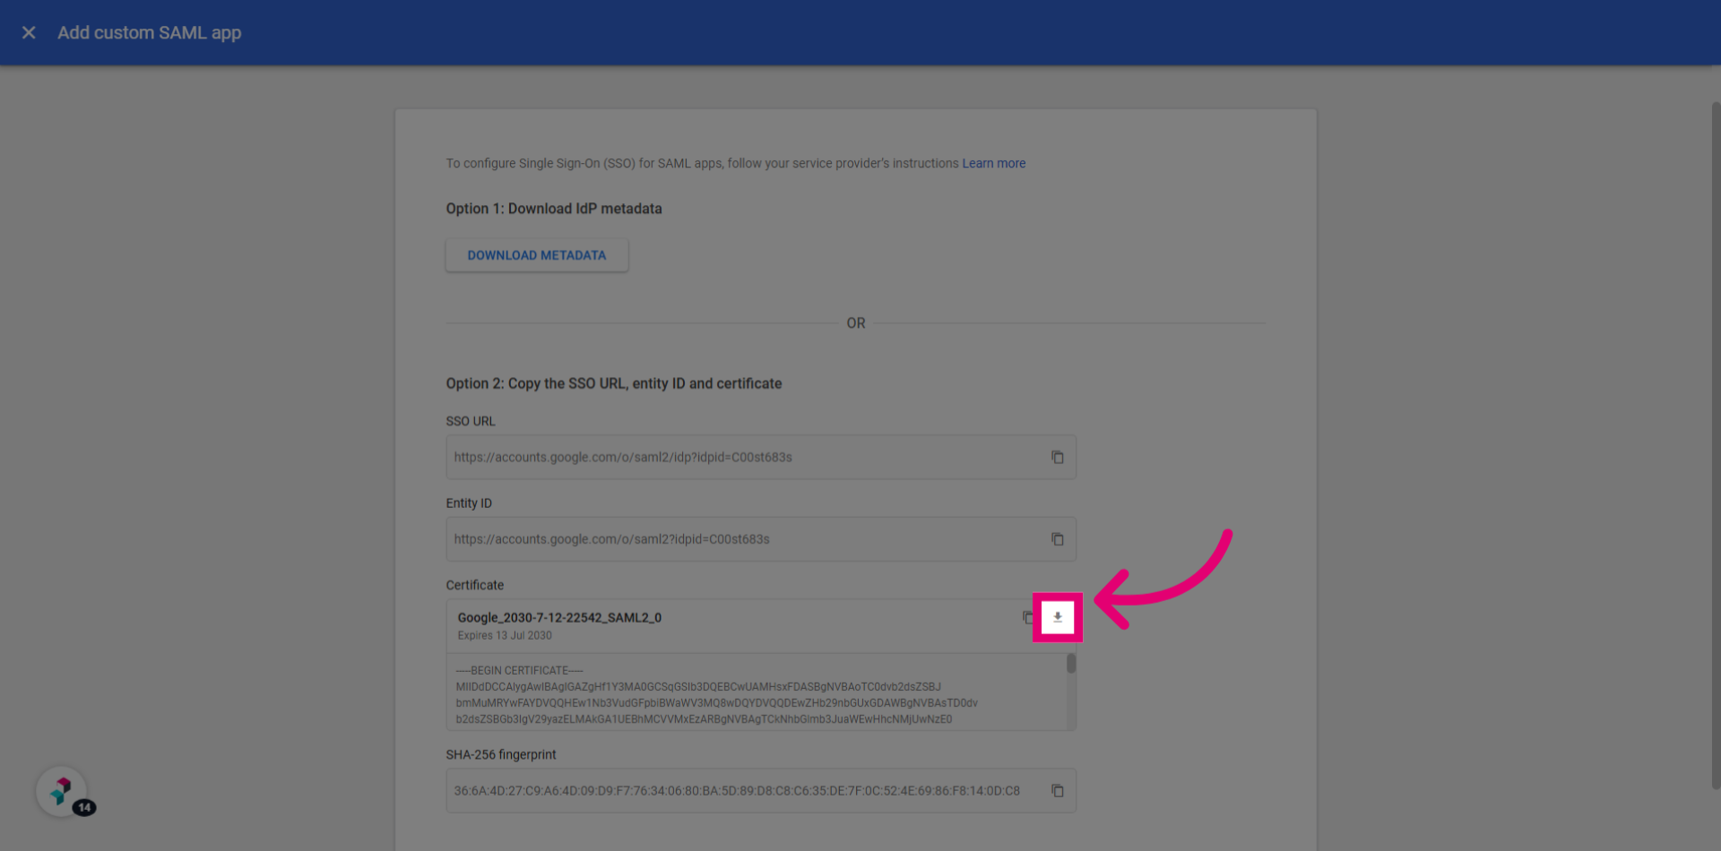Image resolution: width=1721 pixels, height=851 pixels.
Task: Click the SHA-256 fingerprint field
Action: pos(761,791)
